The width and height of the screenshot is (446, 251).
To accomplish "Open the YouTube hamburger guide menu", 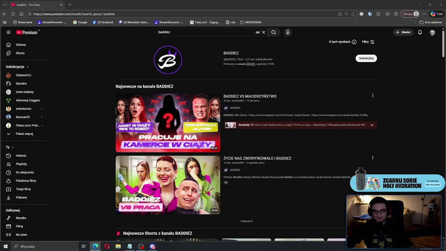I will [x=8, y=32].
